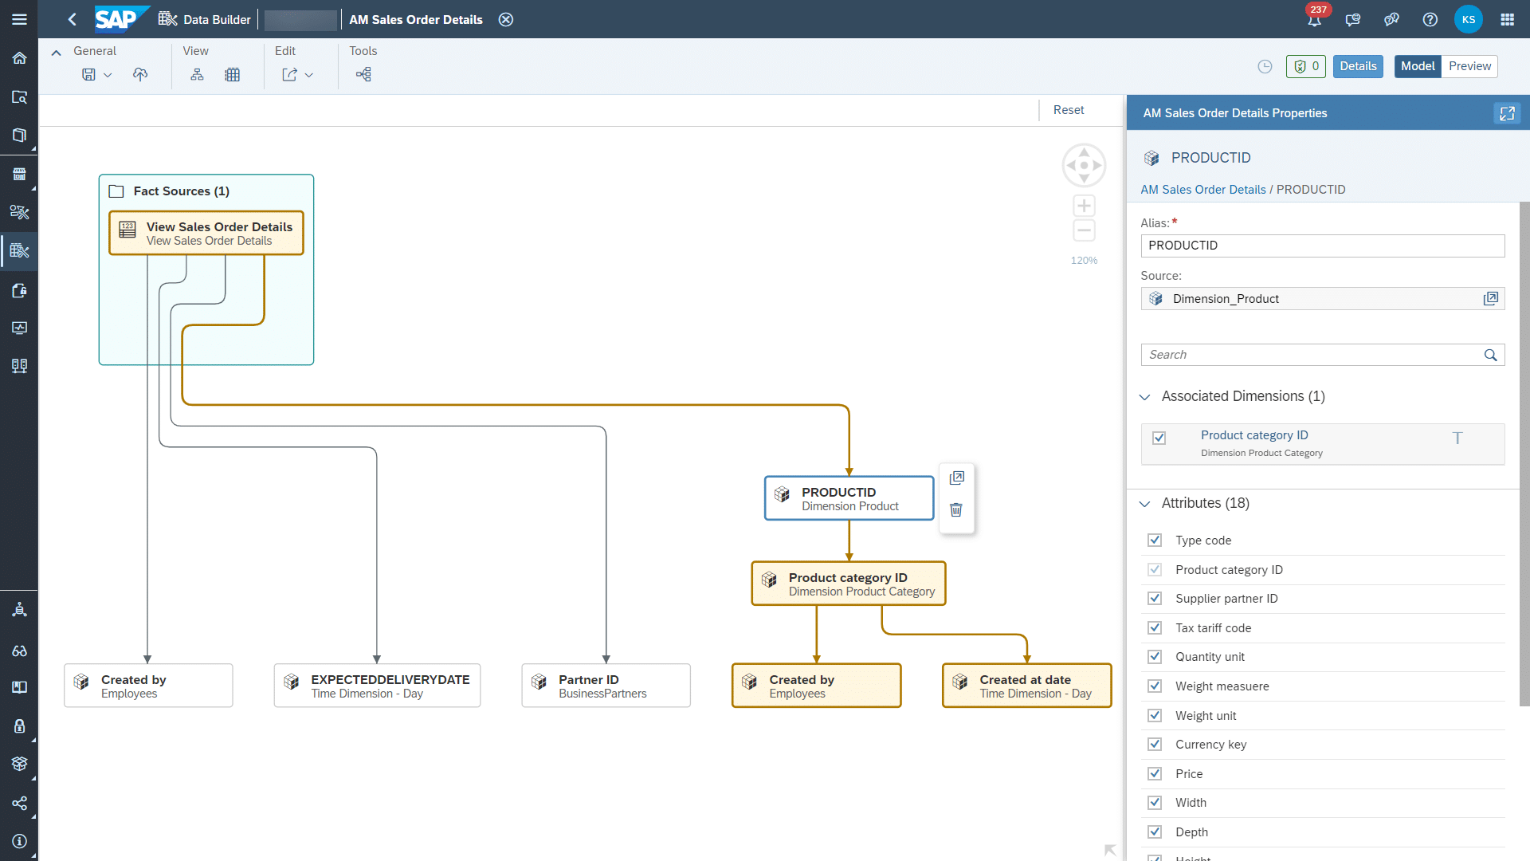Image resolution: width=1530 pixels, height=861 pixels.
Task: Collapse the Associated Dimensions section
Action: [x=1145, y=396]
